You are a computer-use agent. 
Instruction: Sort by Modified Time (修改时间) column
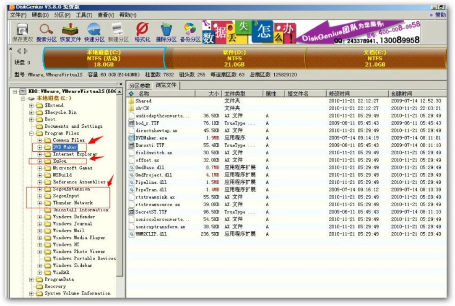click(x=357, y=93)
